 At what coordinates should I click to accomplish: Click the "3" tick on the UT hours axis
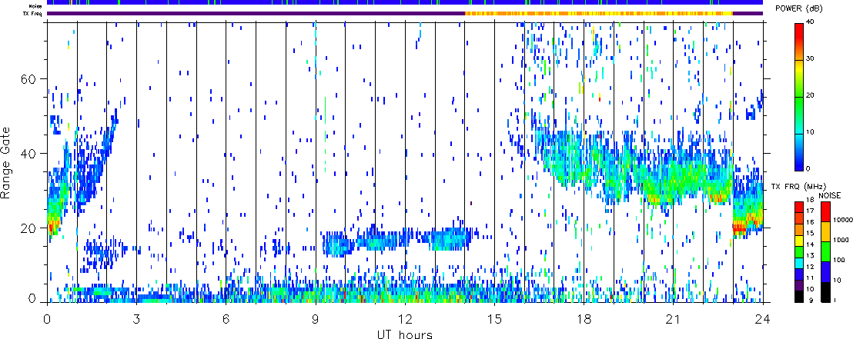coord(136,318)
